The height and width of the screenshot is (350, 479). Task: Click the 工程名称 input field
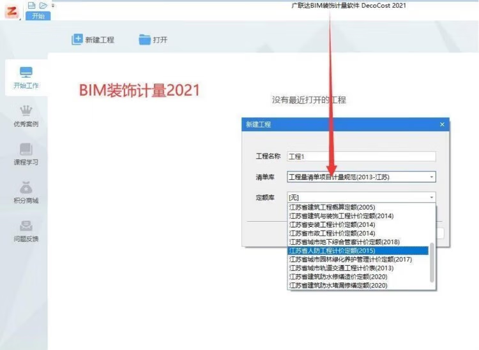(x=361, y=156)
